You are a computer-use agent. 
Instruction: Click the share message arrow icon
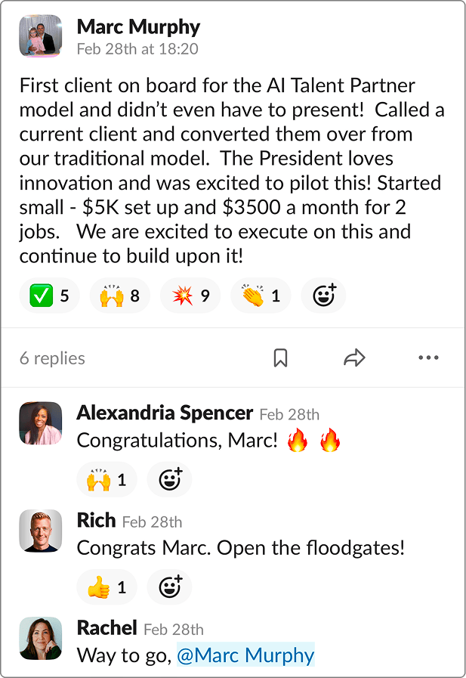pyautogui.click(x=354, y=358)
